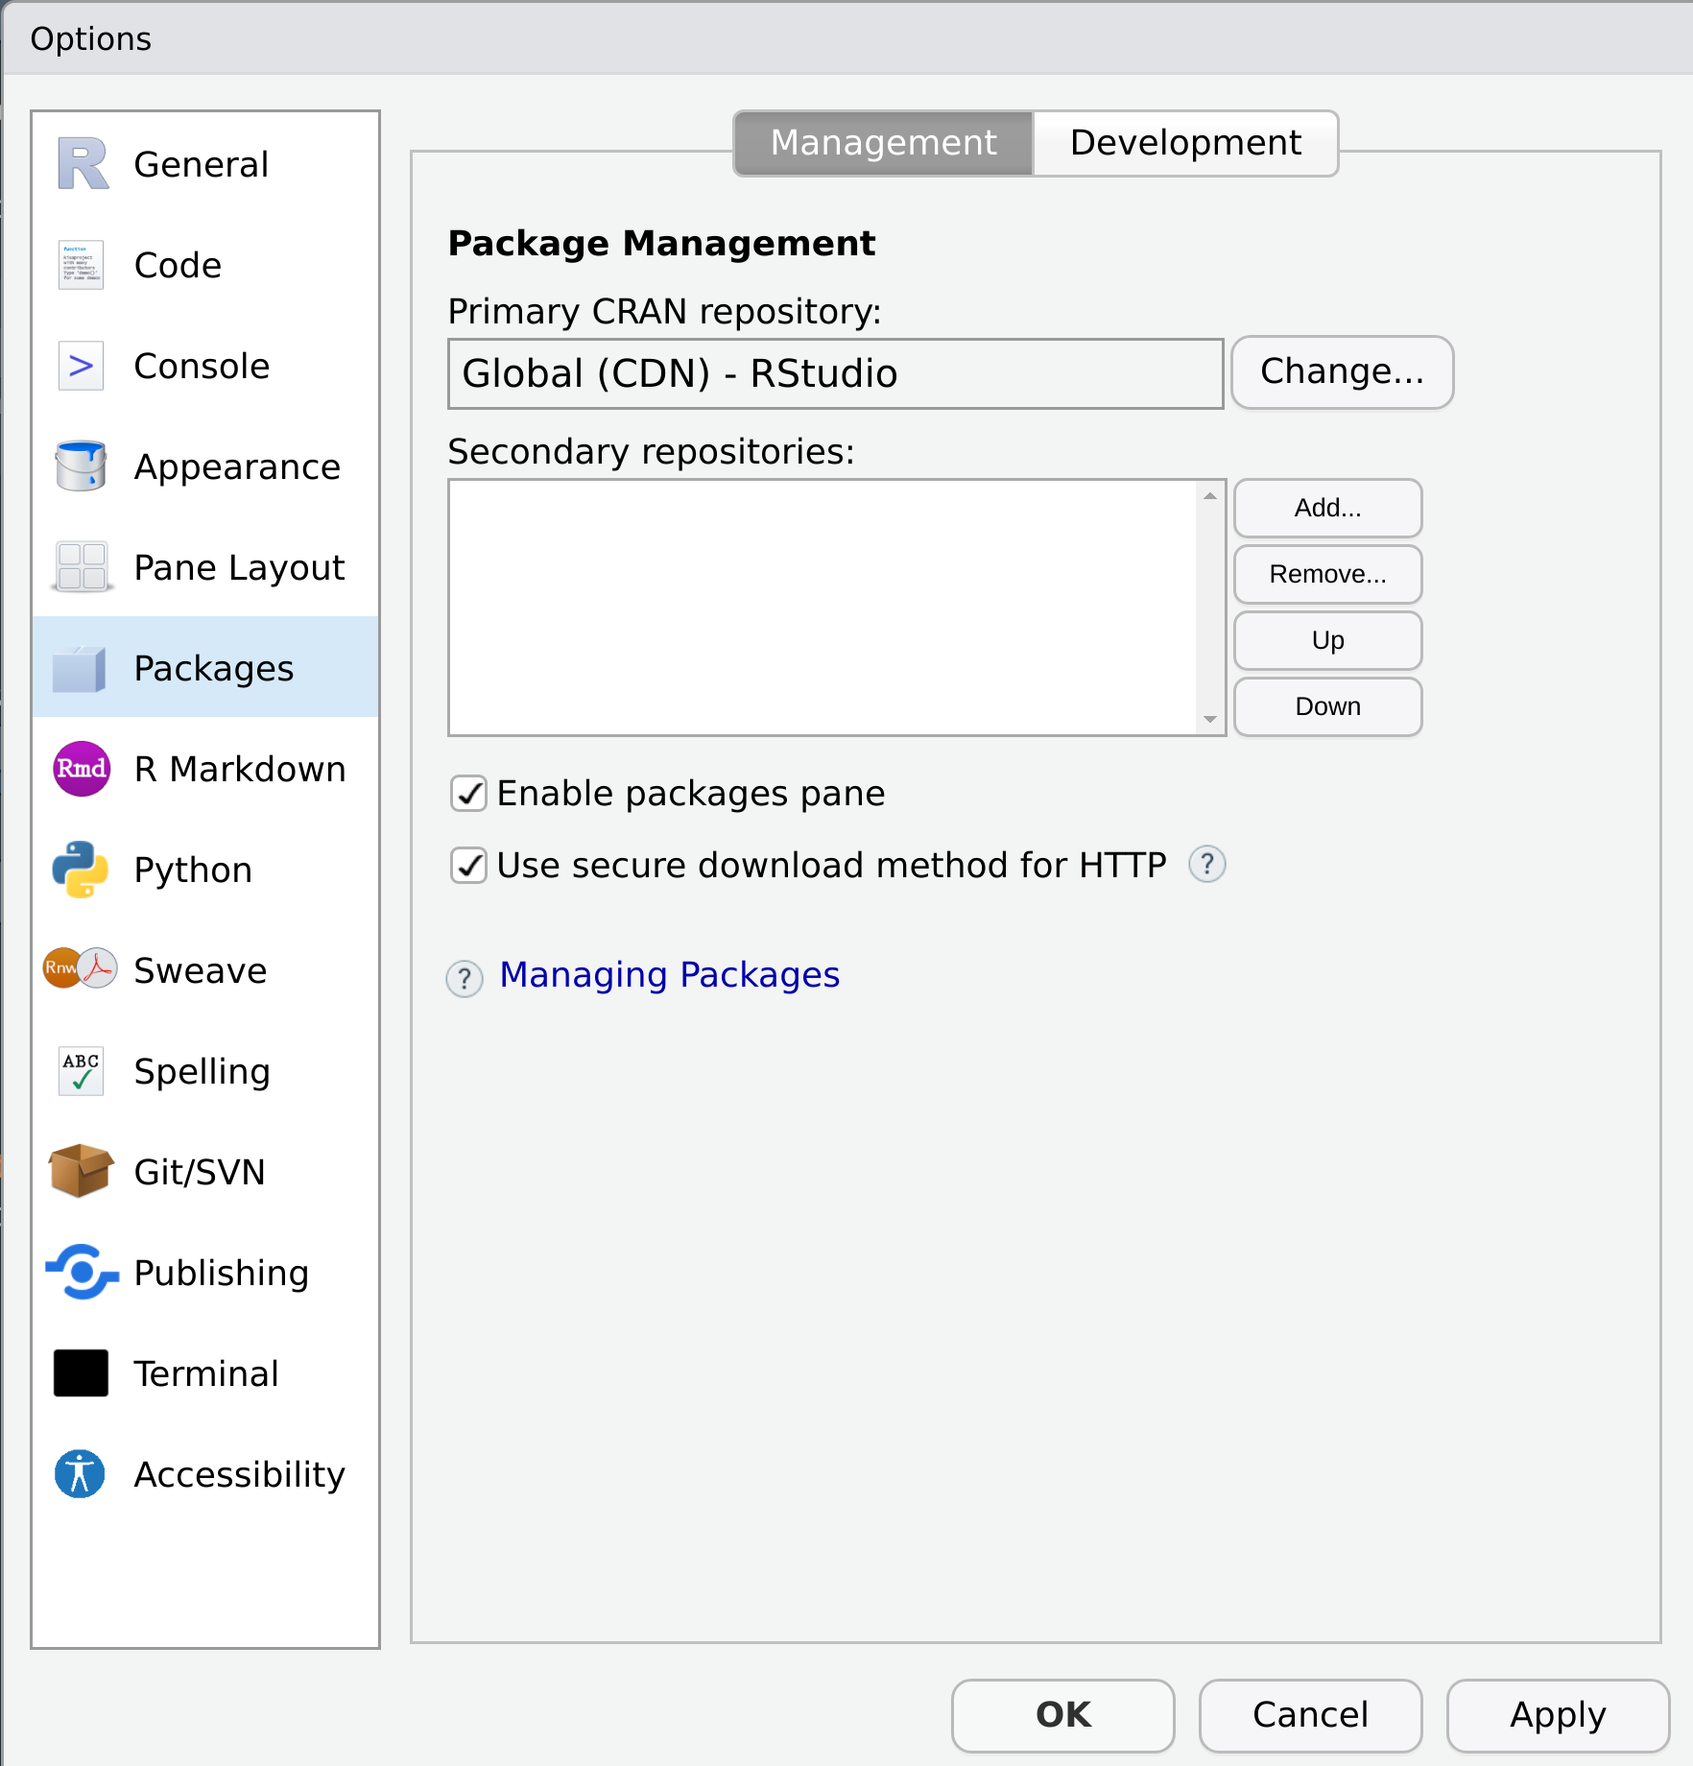The height and width of the screenshot is (1766, 1693).
Task: Click Primary CRAN repository text field
Action: coord(835,373)
